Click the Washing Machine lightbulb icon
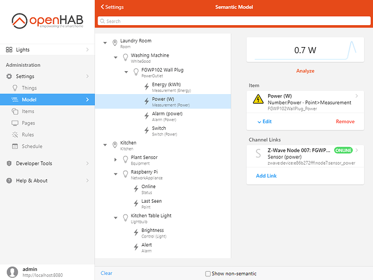 [125, 57]
